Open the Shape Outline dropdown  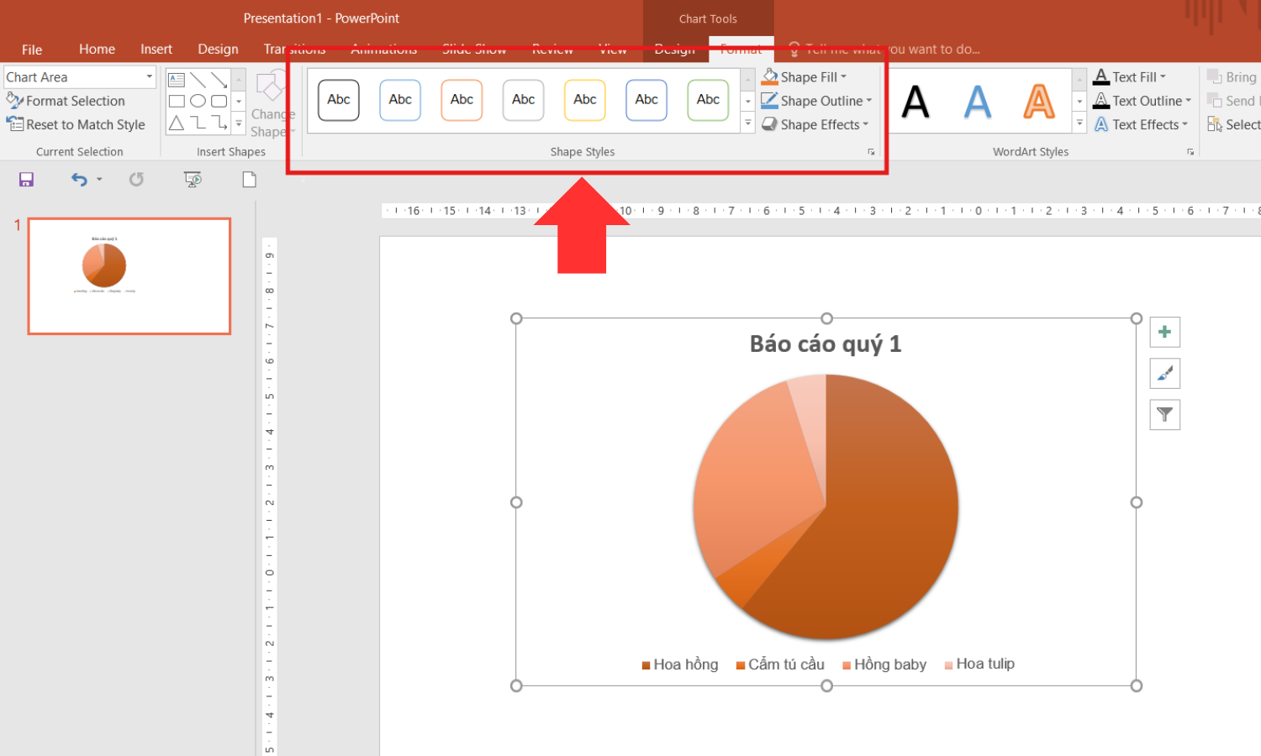click(815, 100)
